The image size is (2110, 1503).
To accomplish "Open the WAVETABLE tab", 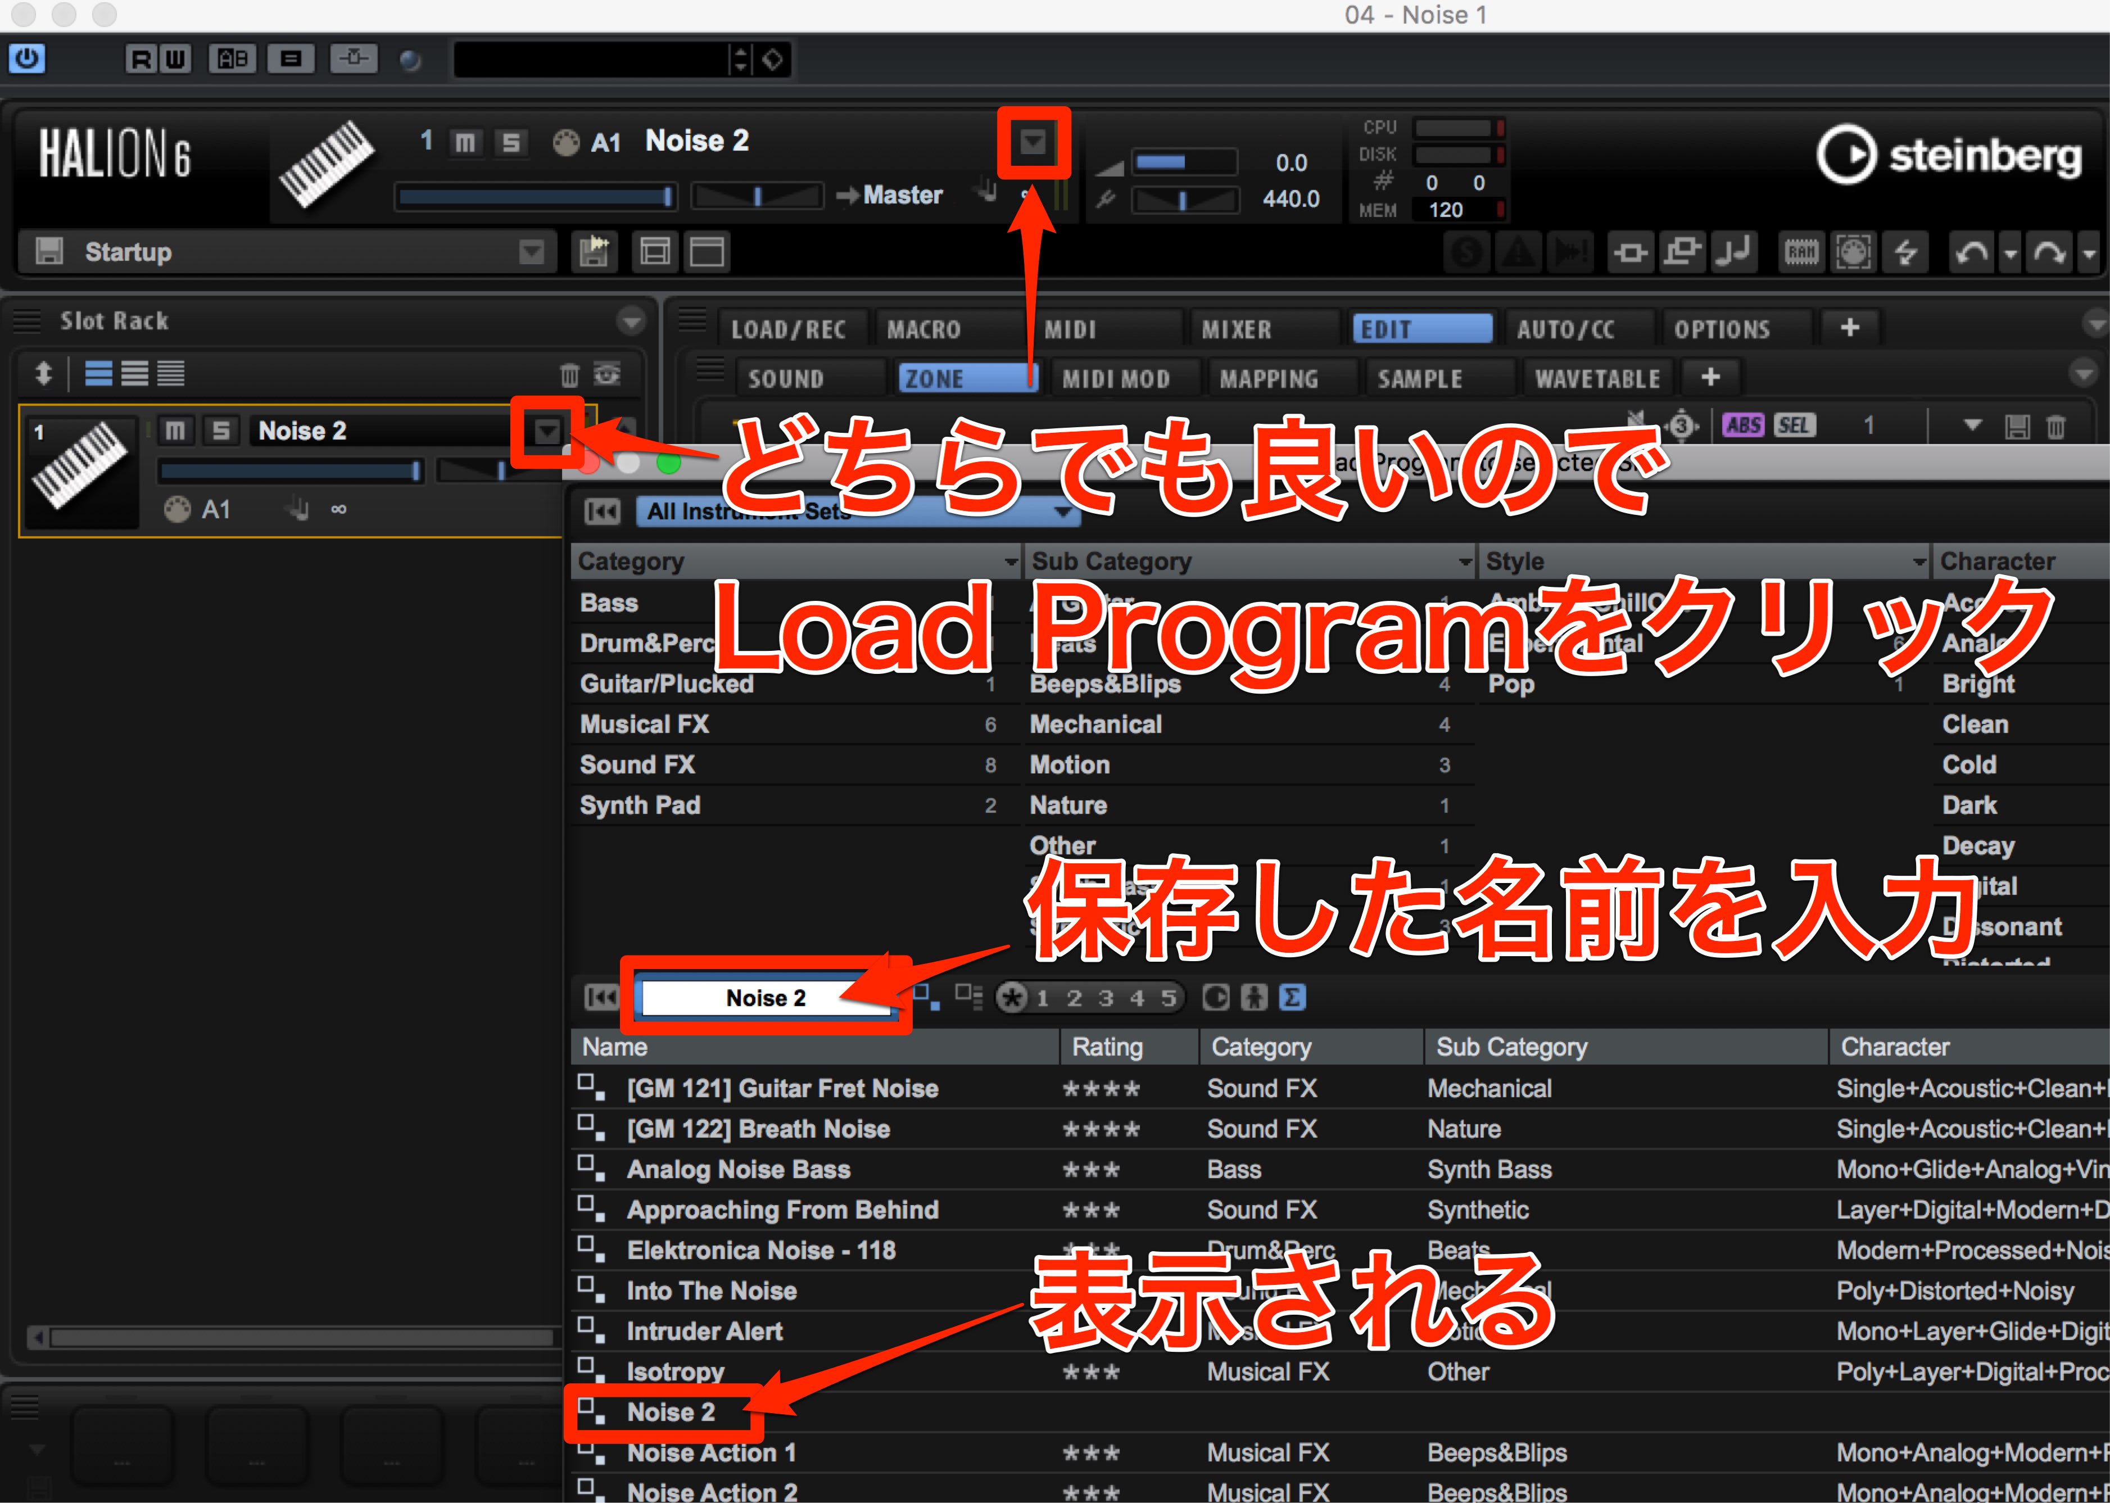I will (x=1596, y=378).
